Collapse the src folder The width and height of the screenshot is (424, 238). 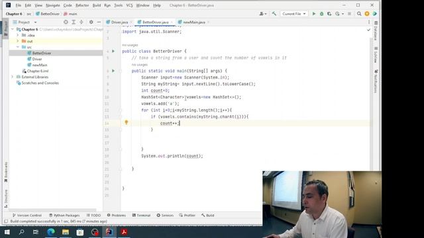click(x=18, y=47)
